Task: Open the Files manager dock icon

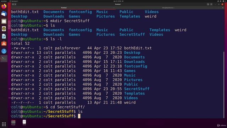Action: [x=4, y=21]
